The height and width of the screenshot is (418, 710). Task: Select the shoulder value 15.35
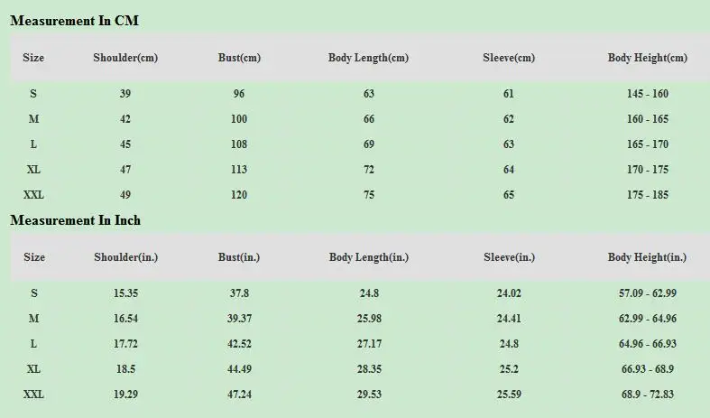125,293
